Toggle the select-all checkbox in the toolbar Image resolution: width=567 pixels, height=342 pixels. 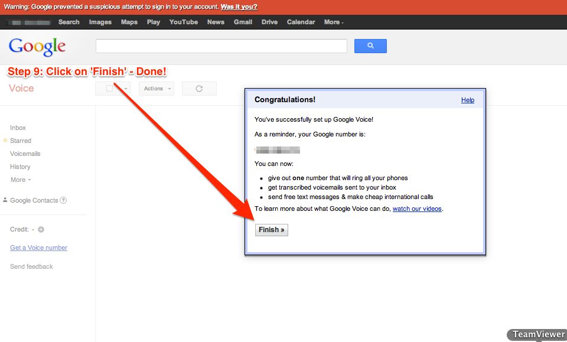109,89
